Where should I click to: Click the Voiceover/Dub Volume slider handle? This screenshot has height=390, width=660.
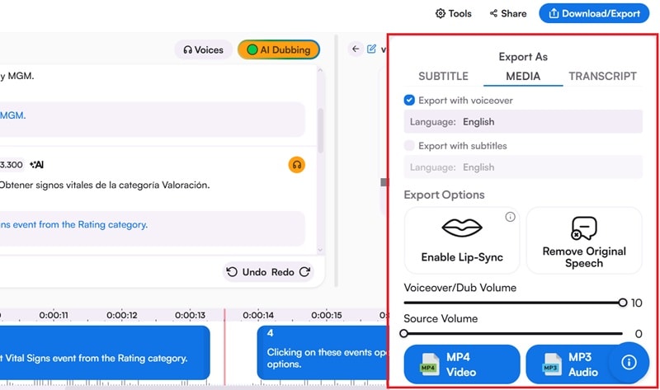coord(623,303)
